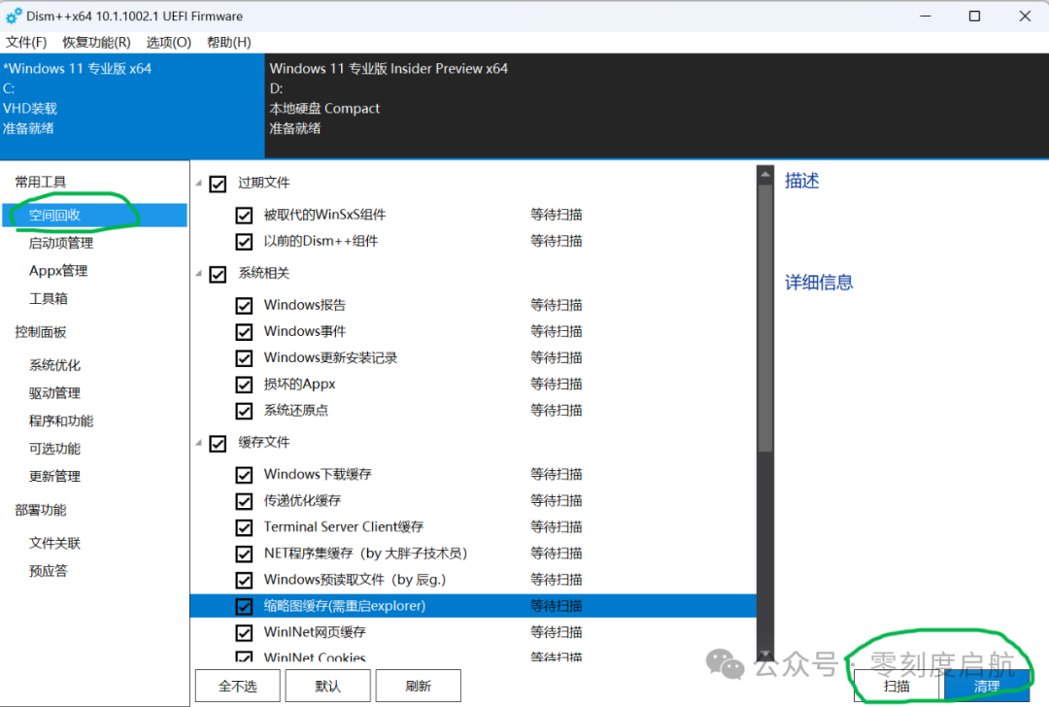Viewport: 1049px width, 707px height.
Task: Select the 损坏的Appx row label
Action: 299,384
